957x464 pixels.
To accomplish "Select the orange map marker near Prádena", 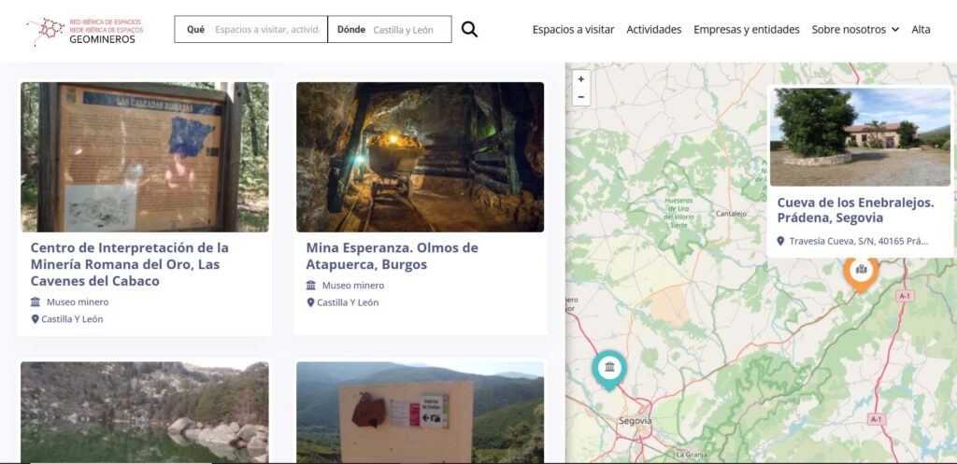I will pyautogui.click(x=861, y=274).
